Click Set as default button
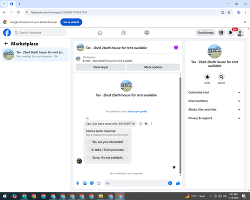The height and width of the screenshot is (200, 250). pyautogui.click(x=71, y=22)
